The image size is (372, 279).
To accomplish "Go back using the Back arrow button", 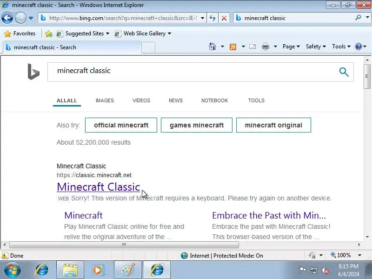I will coord(7,18).
